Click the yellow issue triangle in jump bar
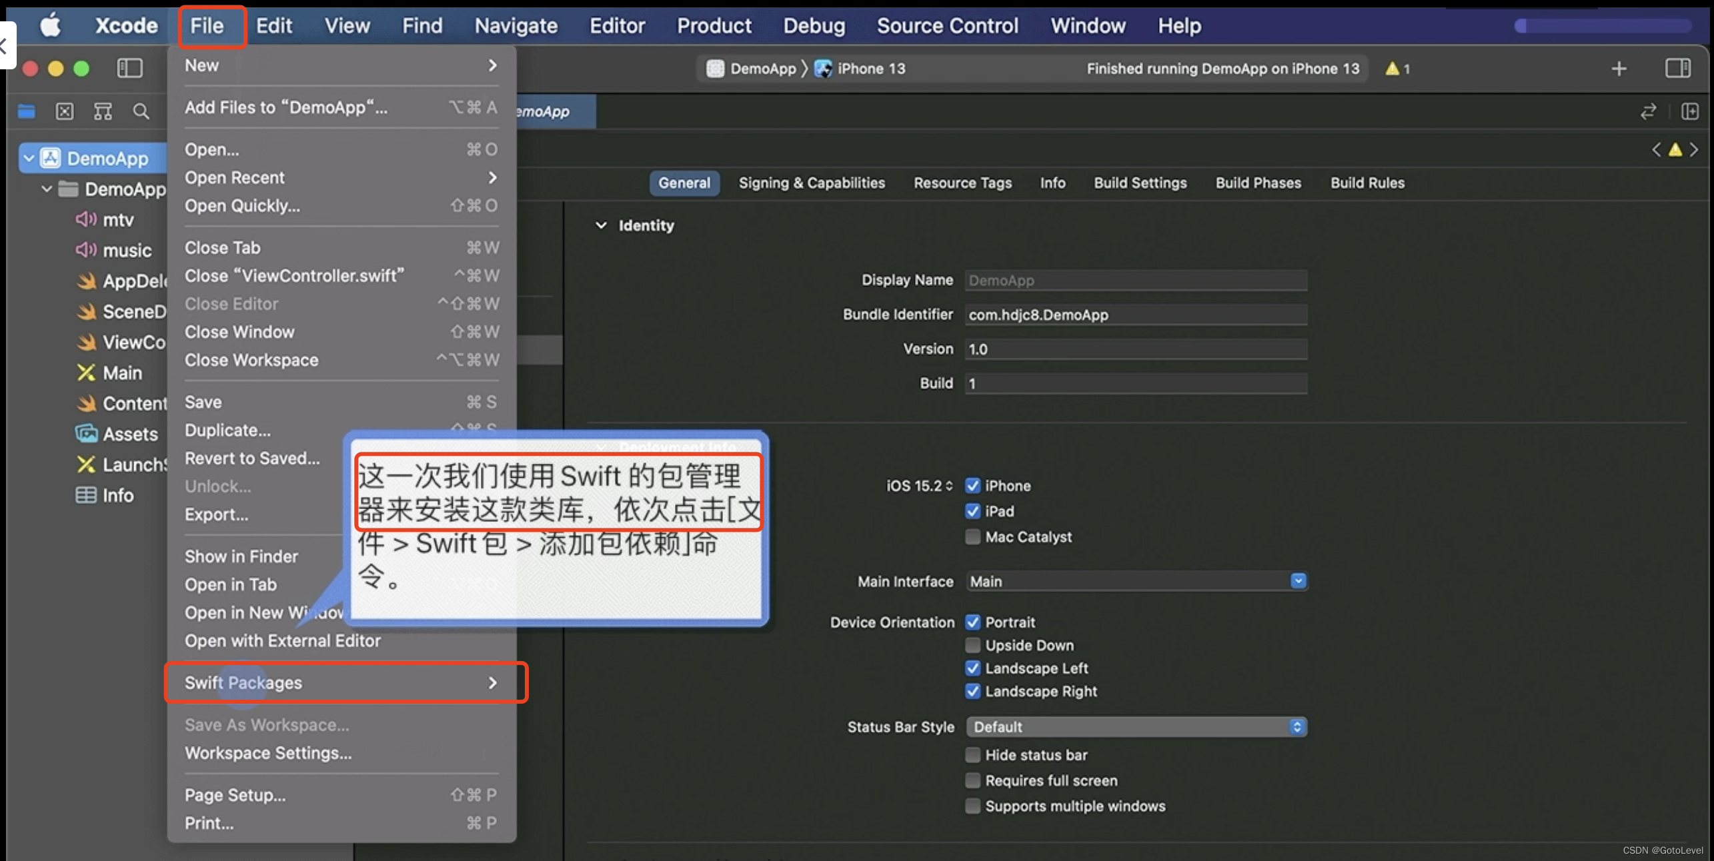 (x=1675, y=150)
